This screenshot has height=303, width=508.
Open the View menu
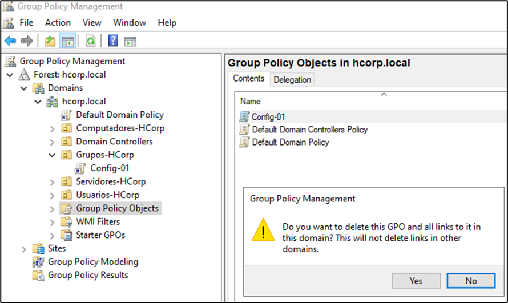tap(92, 23)
